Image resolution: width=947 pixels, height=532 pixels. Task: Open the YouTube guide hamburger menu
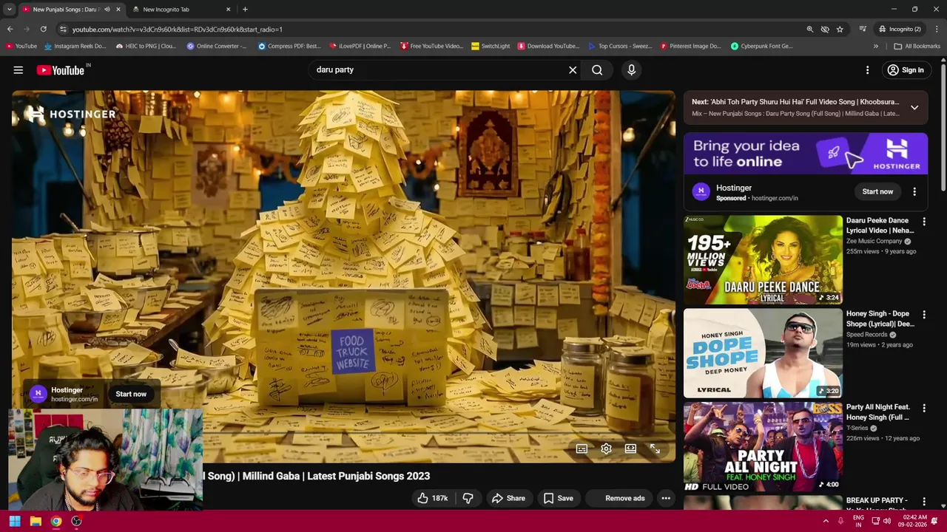tap(18, 70)
